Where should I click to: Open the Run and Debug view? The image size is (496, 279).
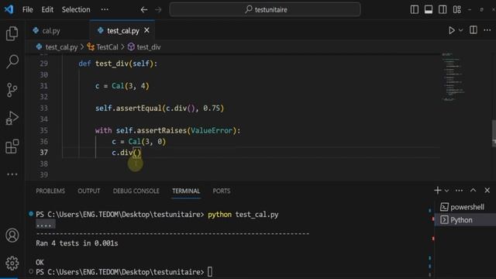pos(12,118)
